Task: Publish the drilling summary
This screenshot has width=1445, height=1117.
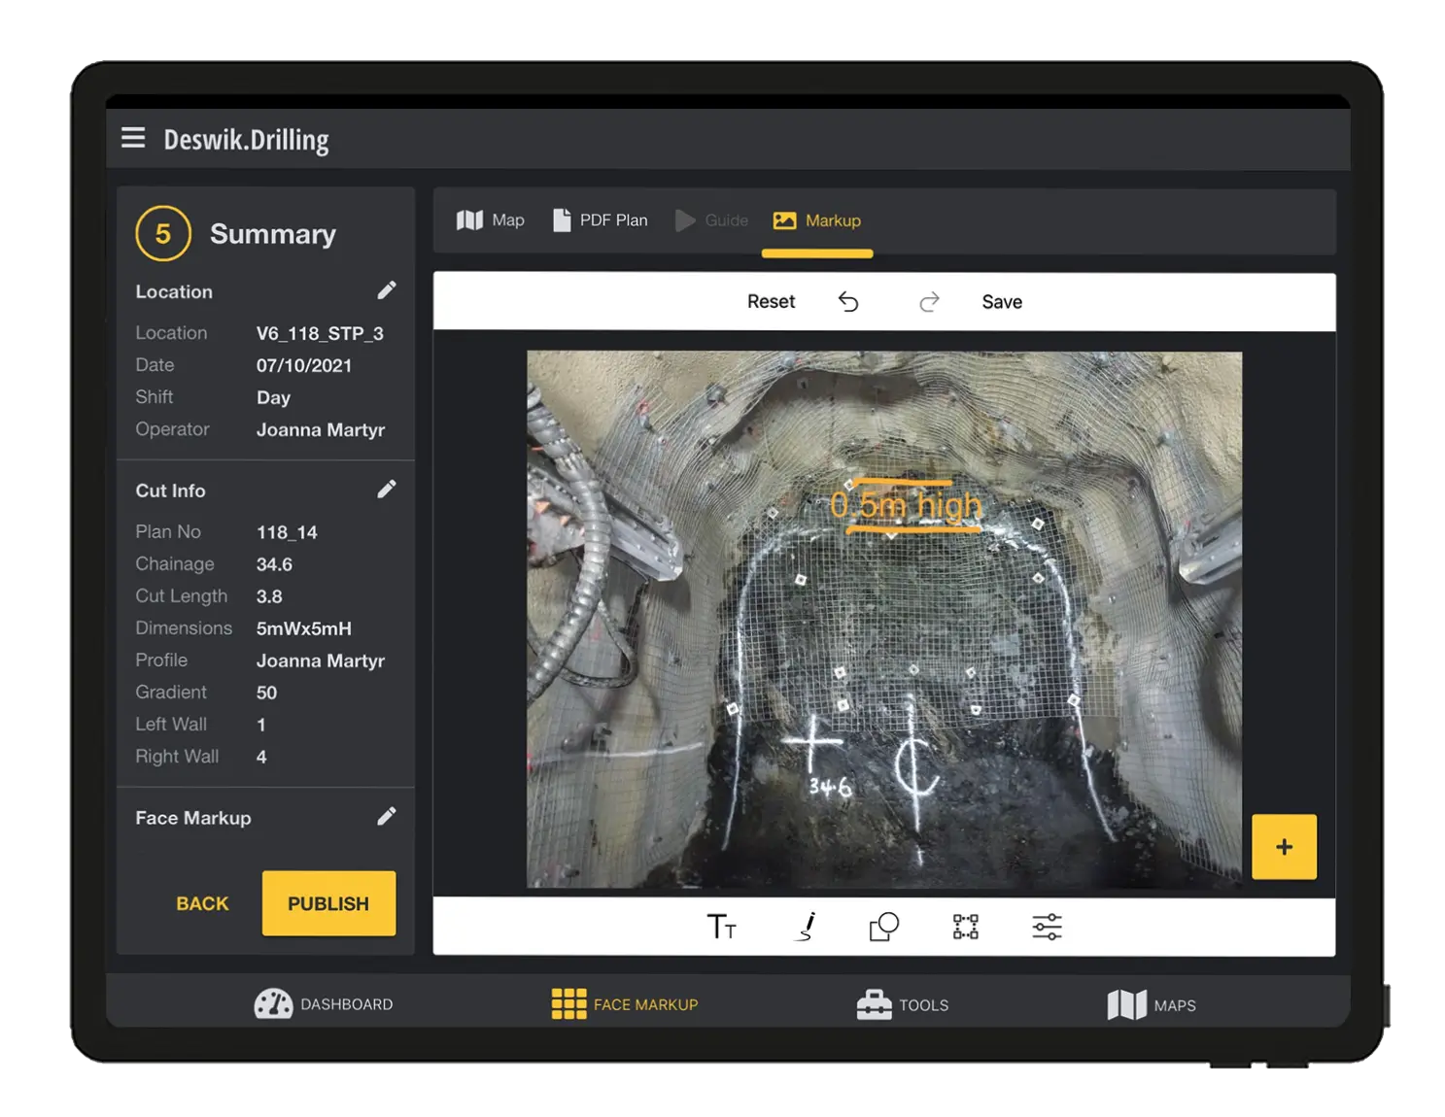Action: (328, 903)
